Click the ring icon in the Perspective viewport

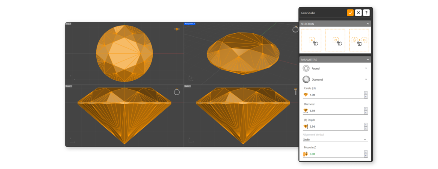click(295, 29)
